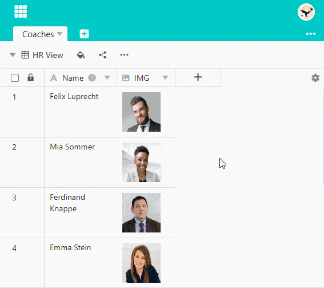324x288 pixels.
Task: Open the paint bucket color formatting tool
Action: 81,55
